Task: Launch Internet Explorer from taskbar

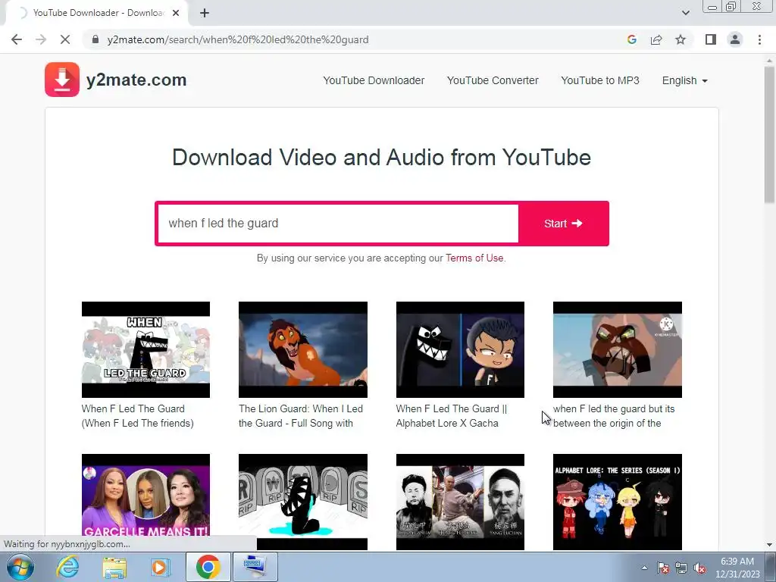Action: point(67,567)
